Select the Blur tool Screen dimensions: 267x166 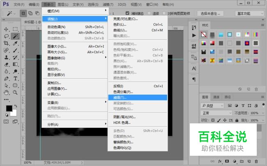tap(6, 71)
